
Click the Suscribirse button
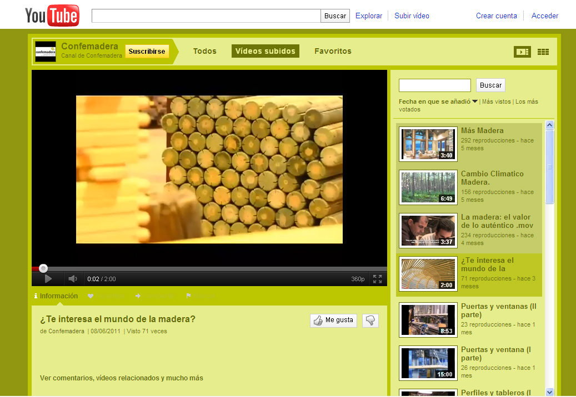147,52
